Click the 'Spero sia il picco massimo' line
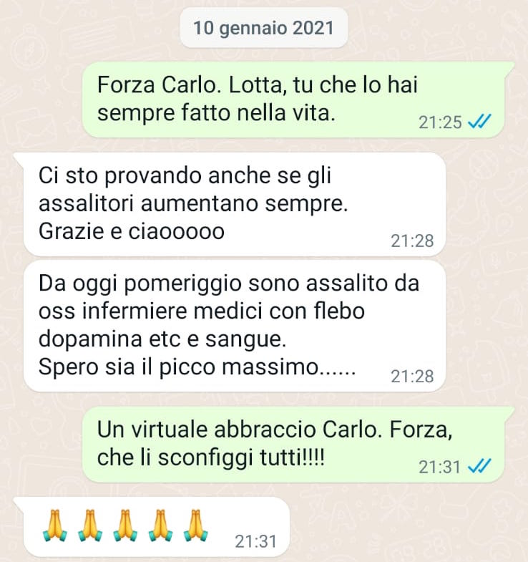 197,367
